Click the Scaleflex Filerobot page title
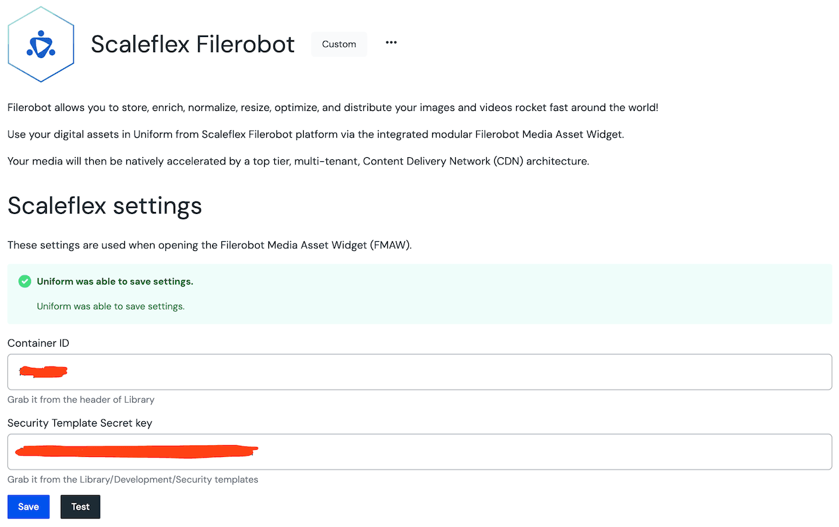Image resolution: width=839 pixels, height=527 pixels. 193,44
